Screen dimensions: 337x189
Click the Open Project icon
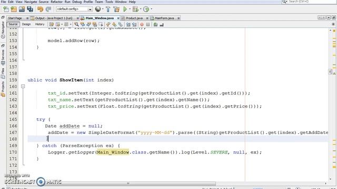pos(22,9)
